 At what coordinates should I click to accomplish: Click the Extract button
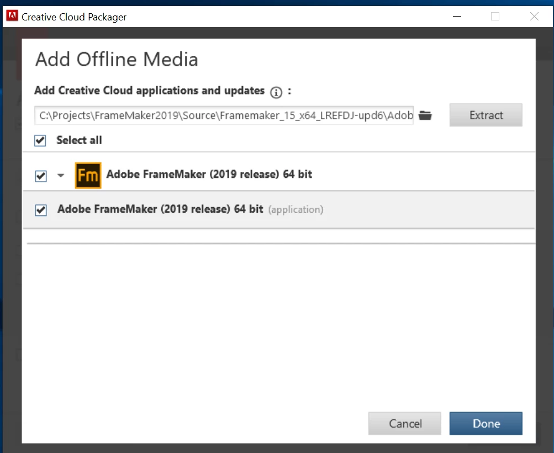coord(486,115)
